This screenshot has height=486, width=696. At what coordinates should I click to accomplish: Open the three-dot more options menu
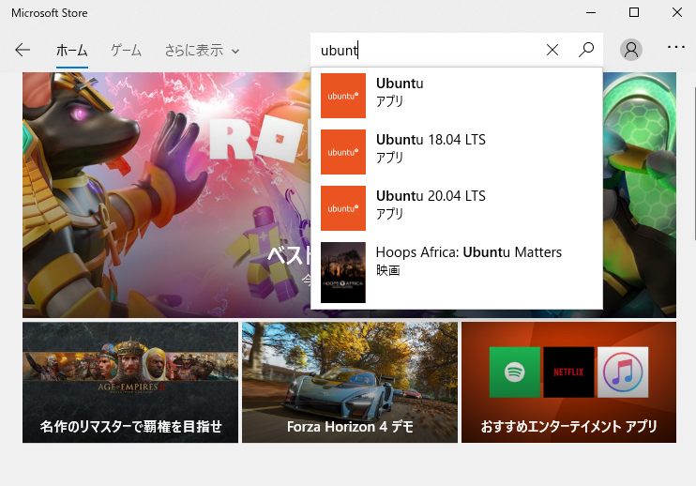[675, 47]
